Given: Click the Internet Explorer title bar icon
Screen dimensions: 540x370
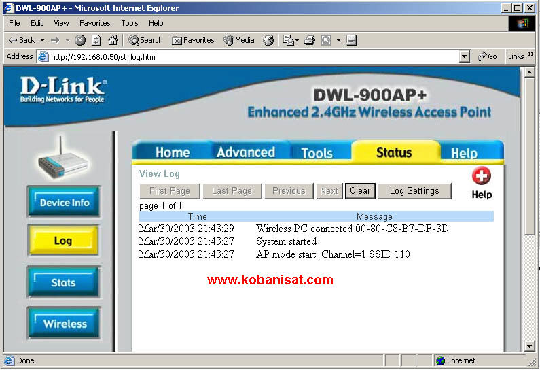Looking at the screenshot, I should [9, 8].
